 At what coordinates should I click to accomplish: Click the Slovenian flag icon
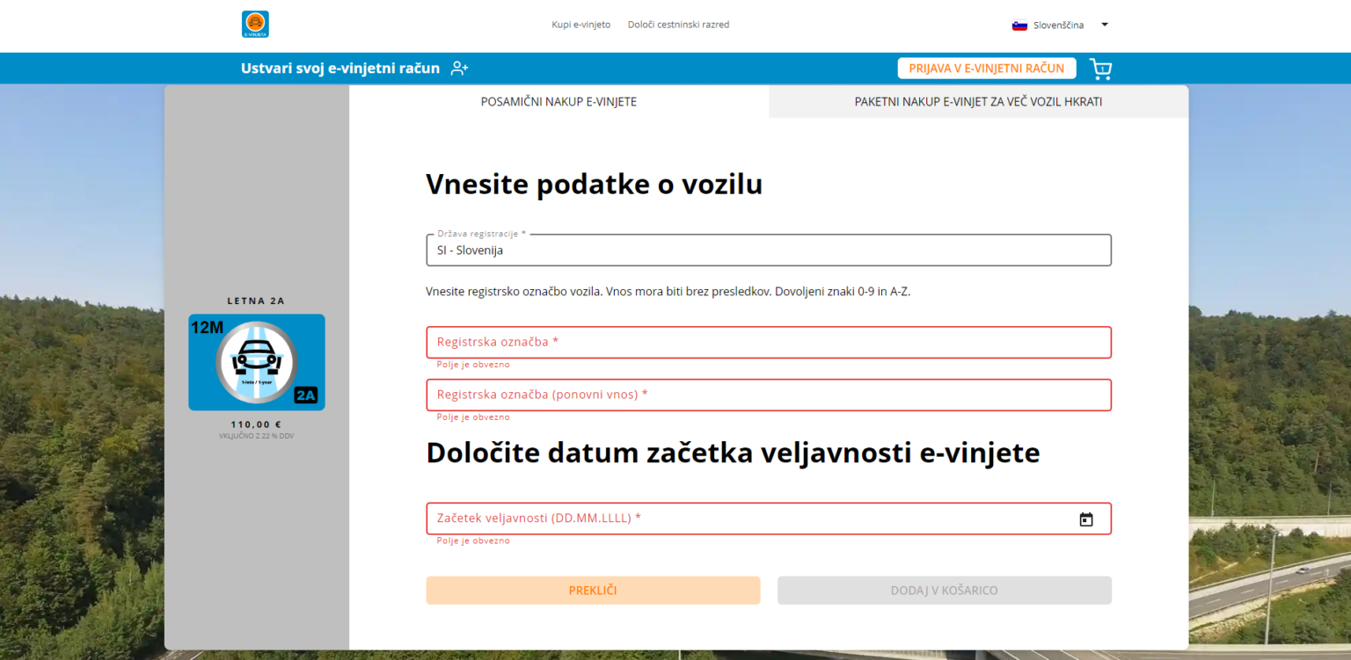(x=1019, y=25)
